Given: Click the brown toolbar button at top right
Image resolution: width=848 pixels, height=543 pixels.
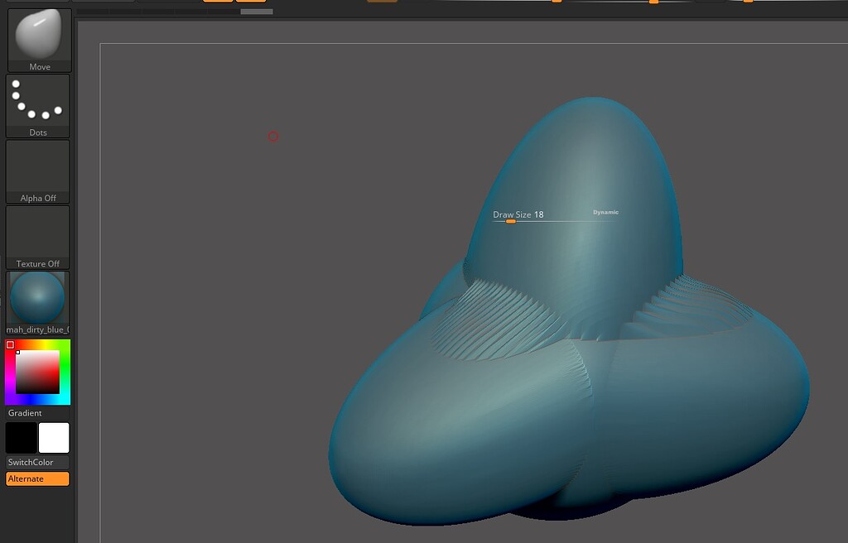Looking at the screenshot, I should (x=384, y=2).
